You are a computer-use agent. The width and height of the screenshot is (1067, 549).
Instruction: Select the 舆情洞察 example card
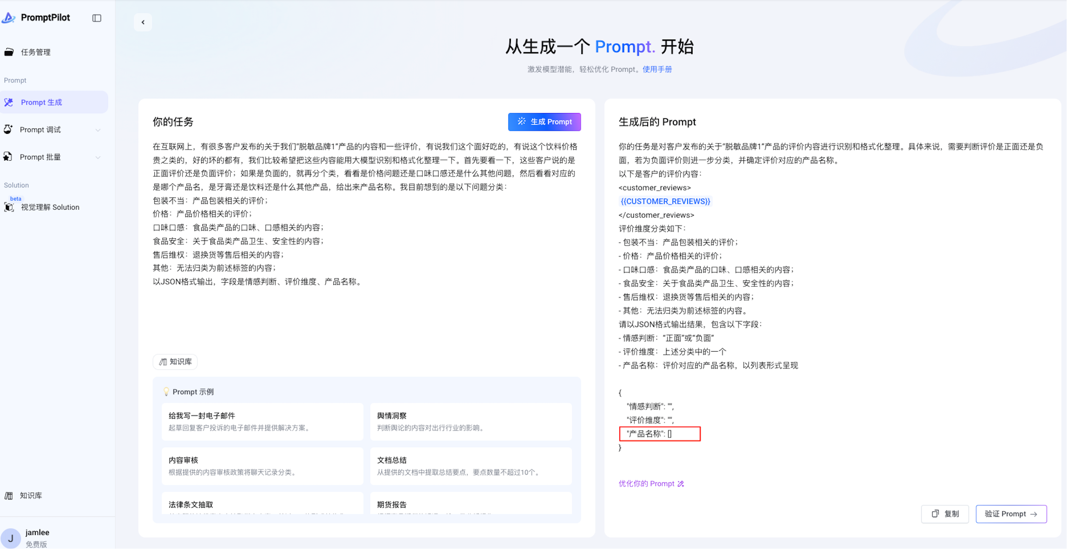[471, 421]
